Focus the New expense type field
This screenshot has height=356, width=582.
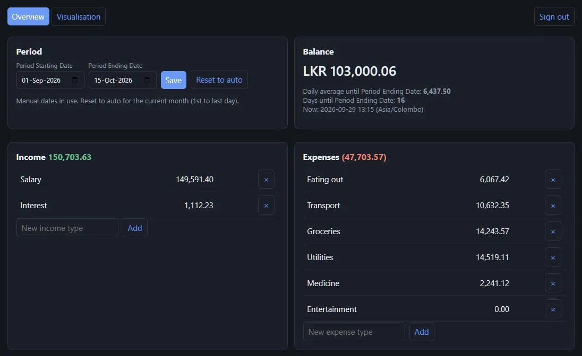[354, 332]
